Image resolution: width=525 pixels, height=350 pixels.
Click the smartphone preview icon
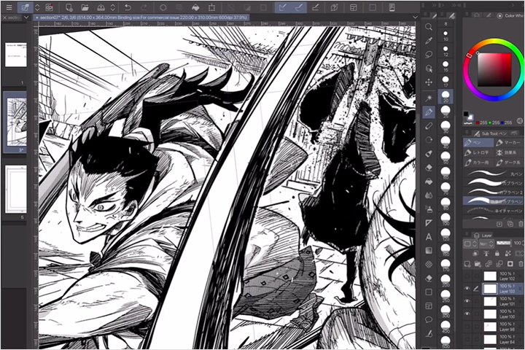(392, 7)
